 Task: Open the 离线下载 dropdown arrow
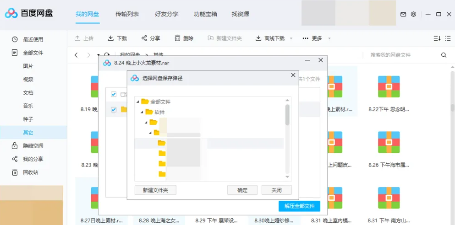point(291,38)
